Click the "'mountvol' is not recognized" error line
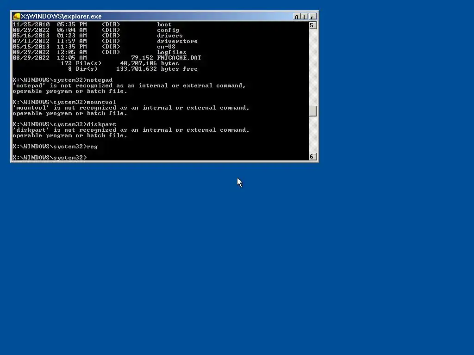This screenshot has height=355, width=474. pyautogui.click(x=131, y=108)
